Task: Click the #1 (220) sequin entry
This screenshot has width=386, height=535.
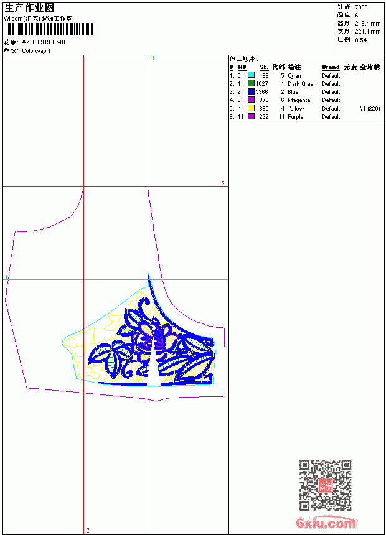Action: point(370,108)
